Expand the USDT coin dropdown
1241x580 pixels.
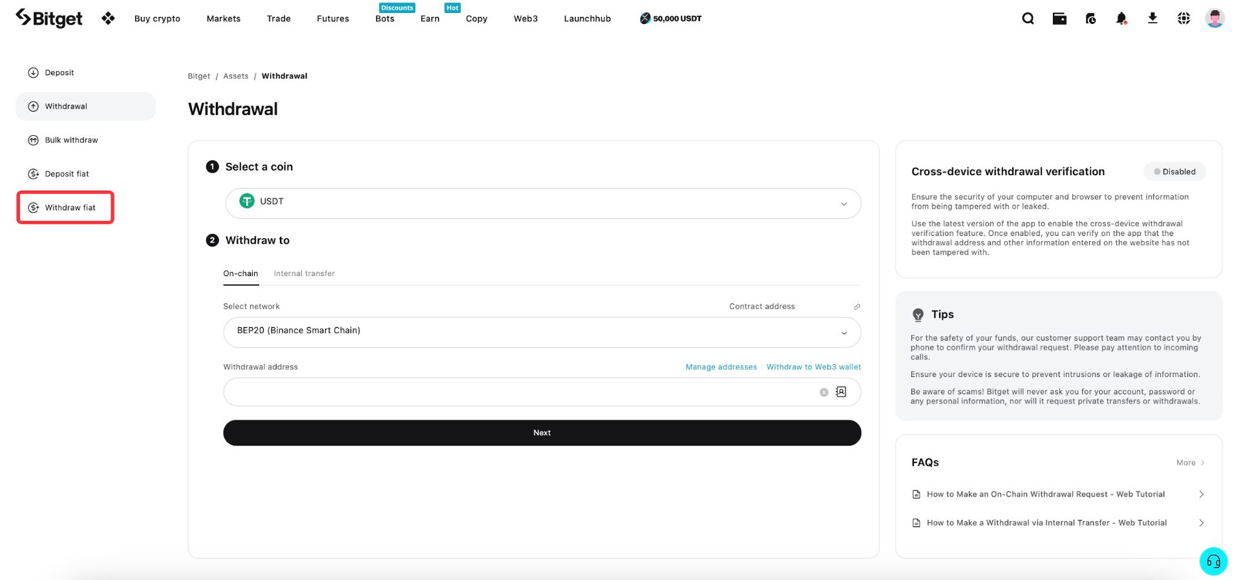coord(843,204)
